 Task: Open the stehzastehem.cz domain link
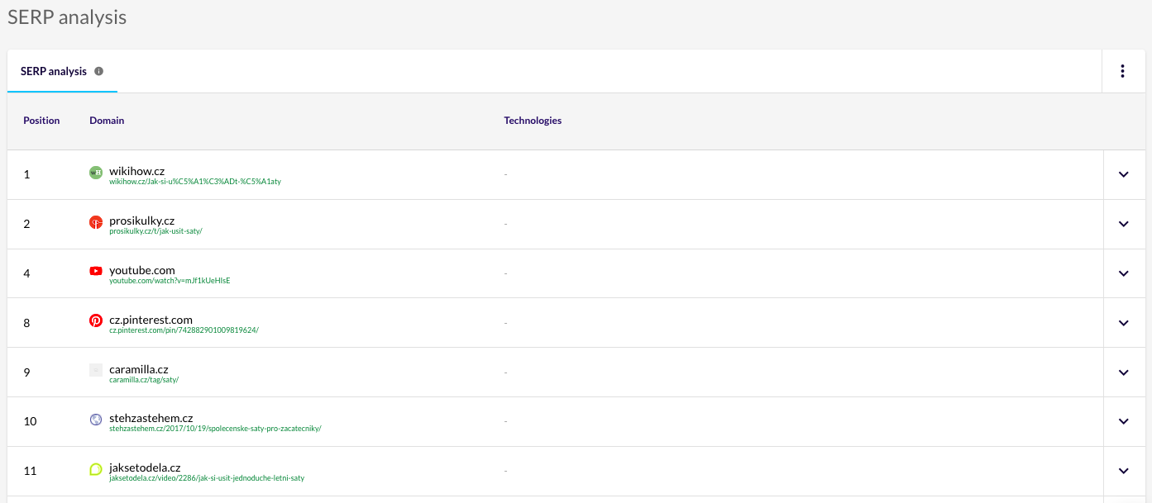(x=151, y=419)
